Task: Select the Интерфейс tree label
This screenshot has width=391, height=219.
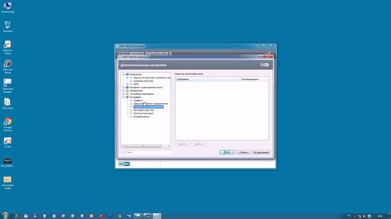Action: click(x=136, y=97)
